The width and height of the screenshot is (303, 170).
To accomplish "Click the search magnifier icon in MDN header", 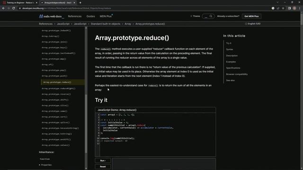I will (211, 16).
